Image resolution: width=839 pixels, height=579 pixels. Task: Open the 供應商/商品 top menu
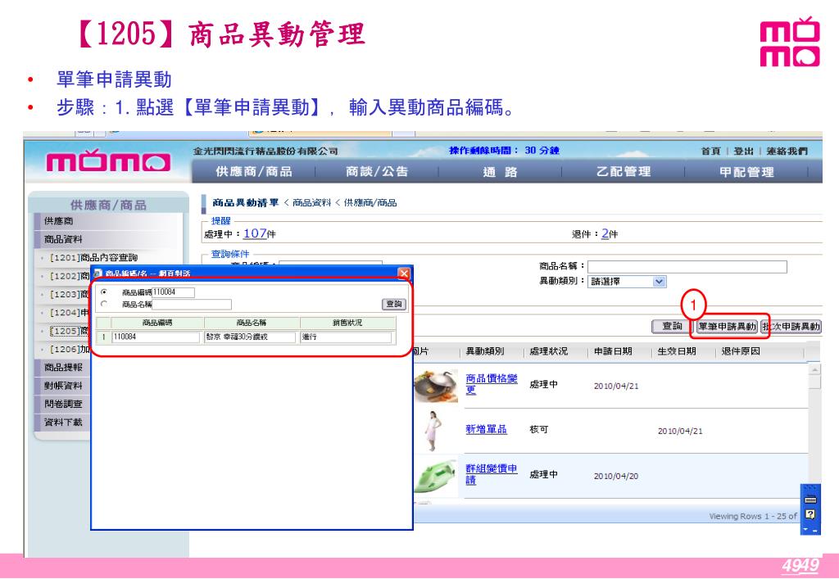coord(254,172)
